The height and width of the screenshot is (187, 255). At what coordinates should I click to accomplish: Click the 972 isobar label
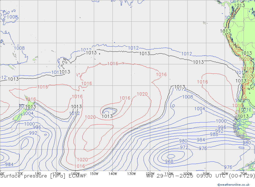click(x=184, y=147)
